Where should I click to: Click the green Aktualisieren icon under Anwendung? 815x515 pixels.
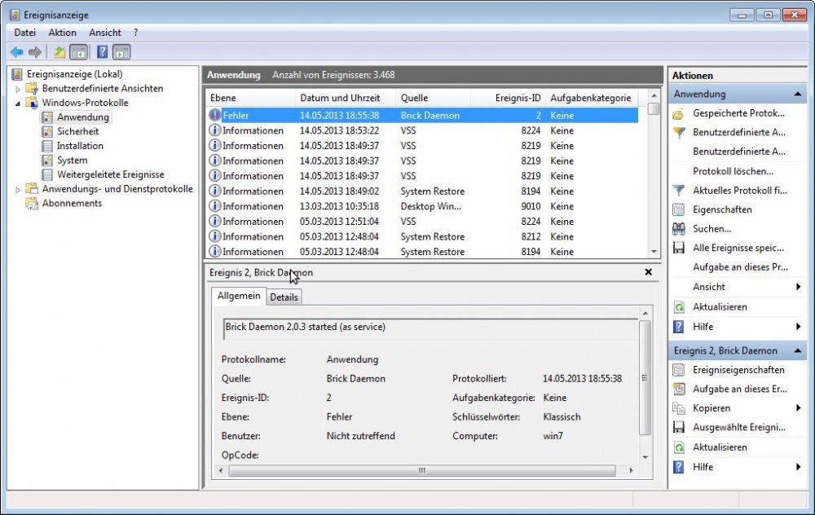point(678,307)
